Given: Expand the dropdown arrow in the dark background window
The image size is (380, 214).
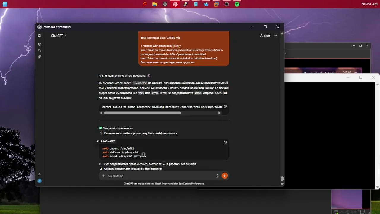Looking at the screenshot, I should coord(286,53).
